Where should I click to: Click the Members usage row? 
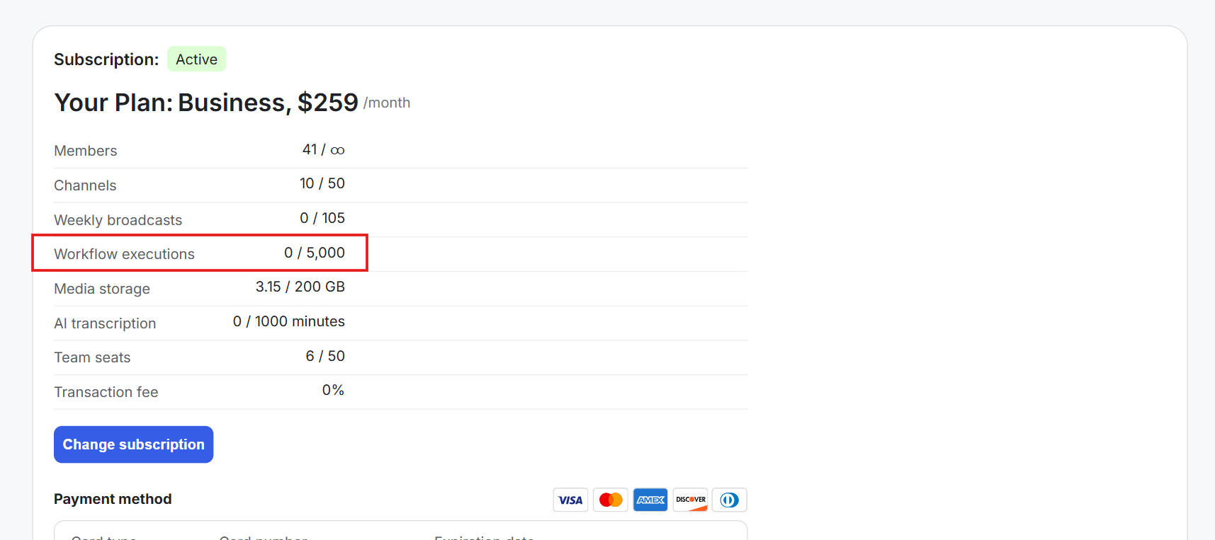tap(401, 151)
